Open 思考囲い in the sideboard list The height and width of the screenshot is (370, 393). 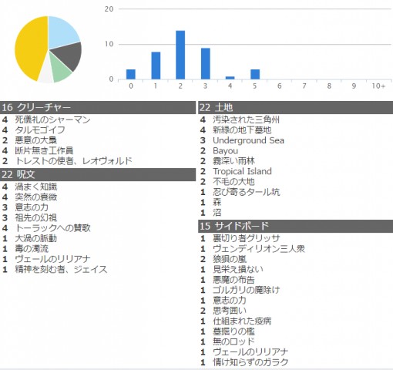click(x=230, y=311)
